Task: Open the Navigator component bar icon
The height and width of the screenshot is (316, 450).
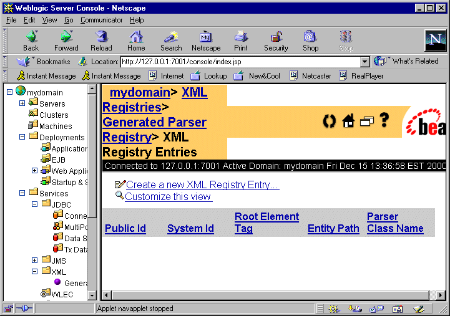Action: (334, 309)
